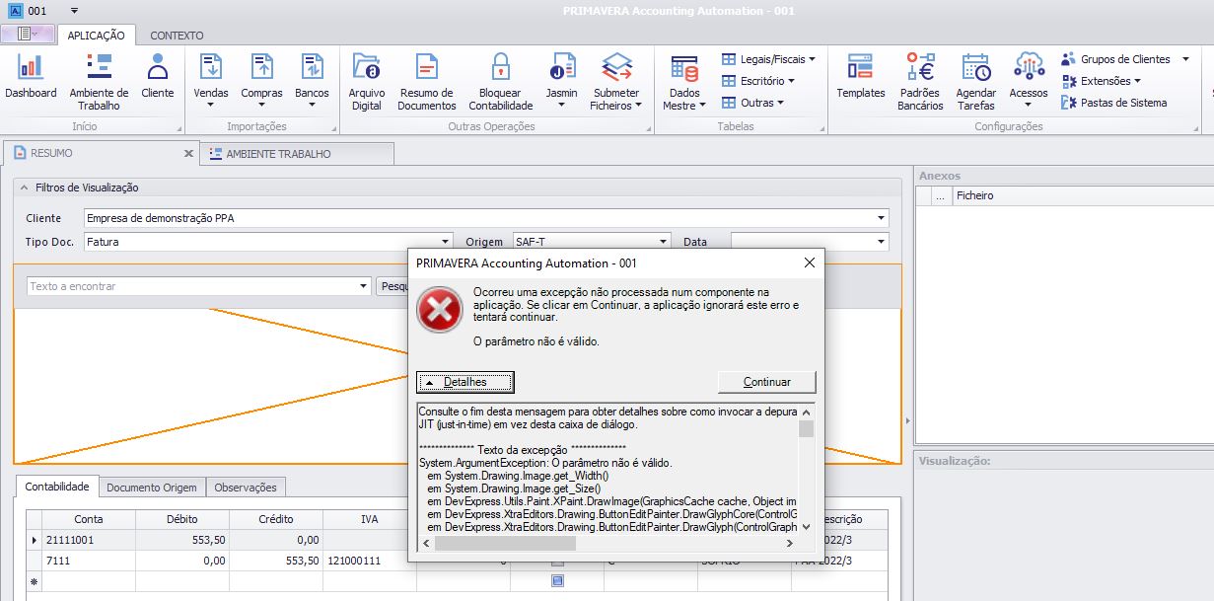The image size is (1214, 601).
Task: Switch to the APLICAÇÃO ribbon tab
Action: click(96, 36)
